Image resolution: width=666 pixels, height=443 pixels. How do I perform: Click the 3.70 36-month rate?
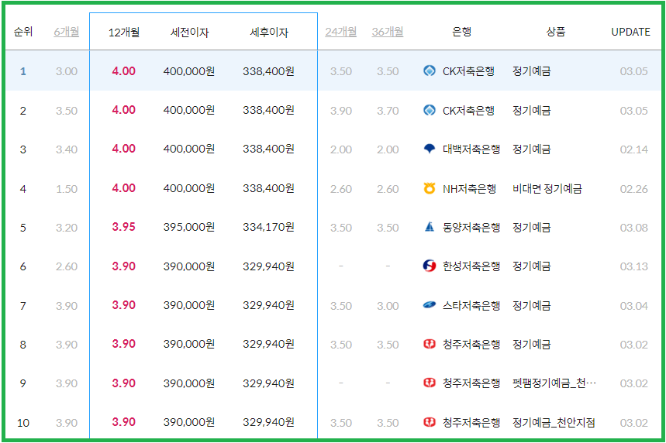pos(388,111)
